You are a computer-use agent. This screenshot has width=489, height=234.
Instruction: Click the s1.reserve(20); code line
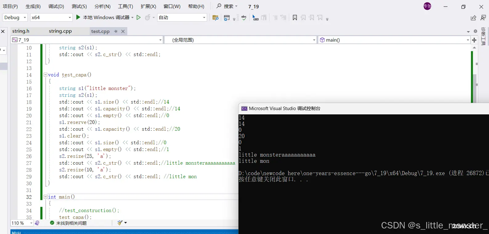[79, 122]
